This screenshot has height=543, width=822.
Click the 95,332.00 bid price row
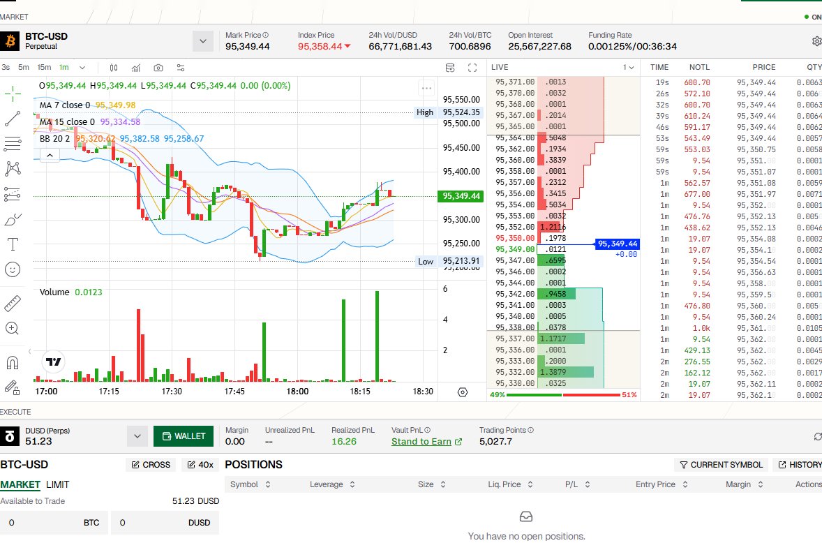[564, 372]
